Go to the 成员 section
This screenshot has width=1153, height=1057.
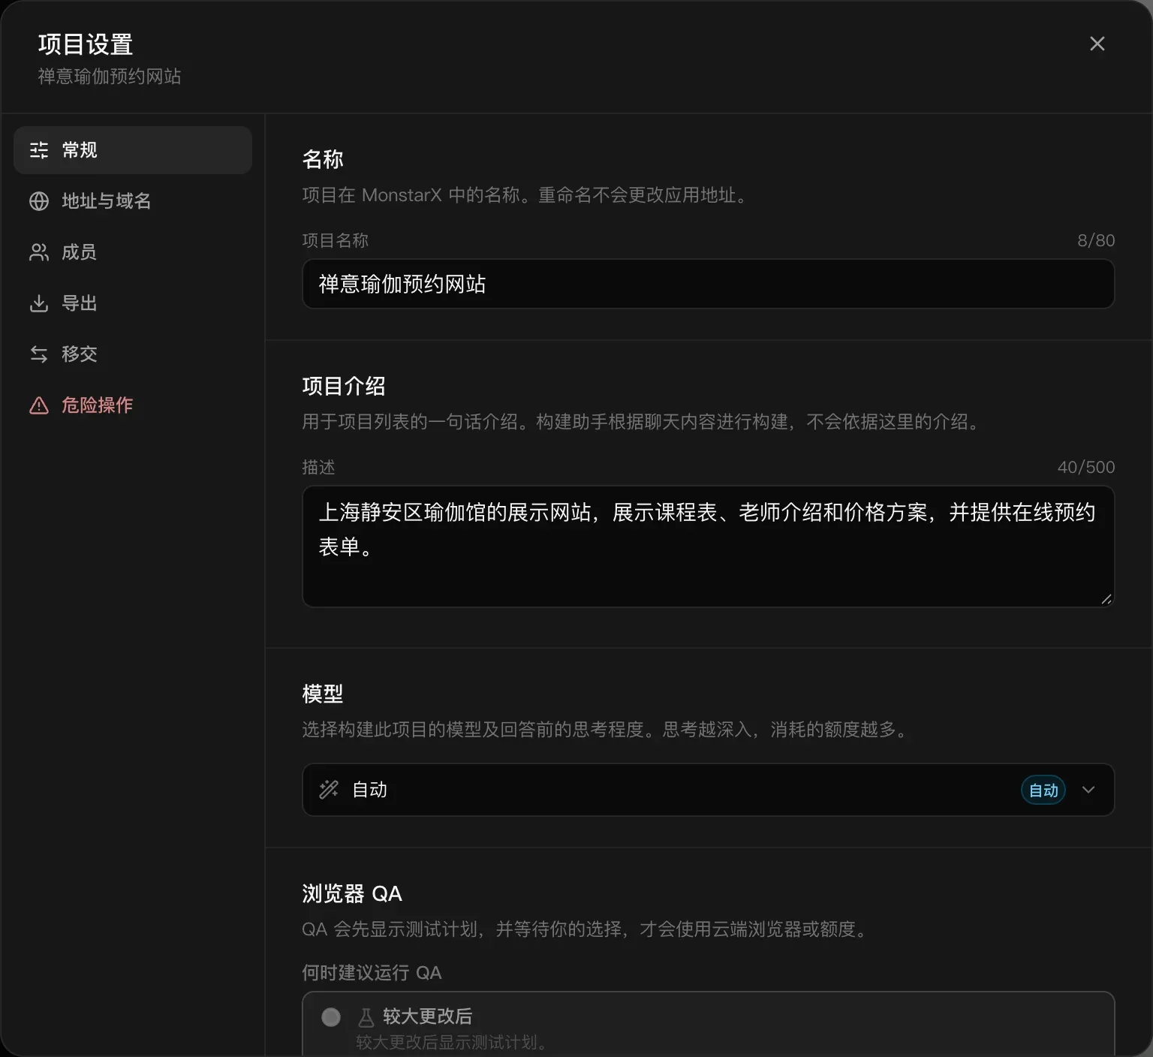[133, 252]
